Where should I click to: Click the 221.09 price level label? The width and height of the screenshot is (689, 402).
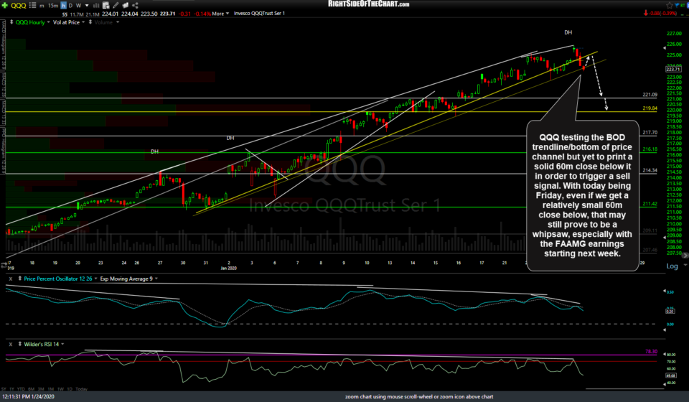[x=650, y=95]
